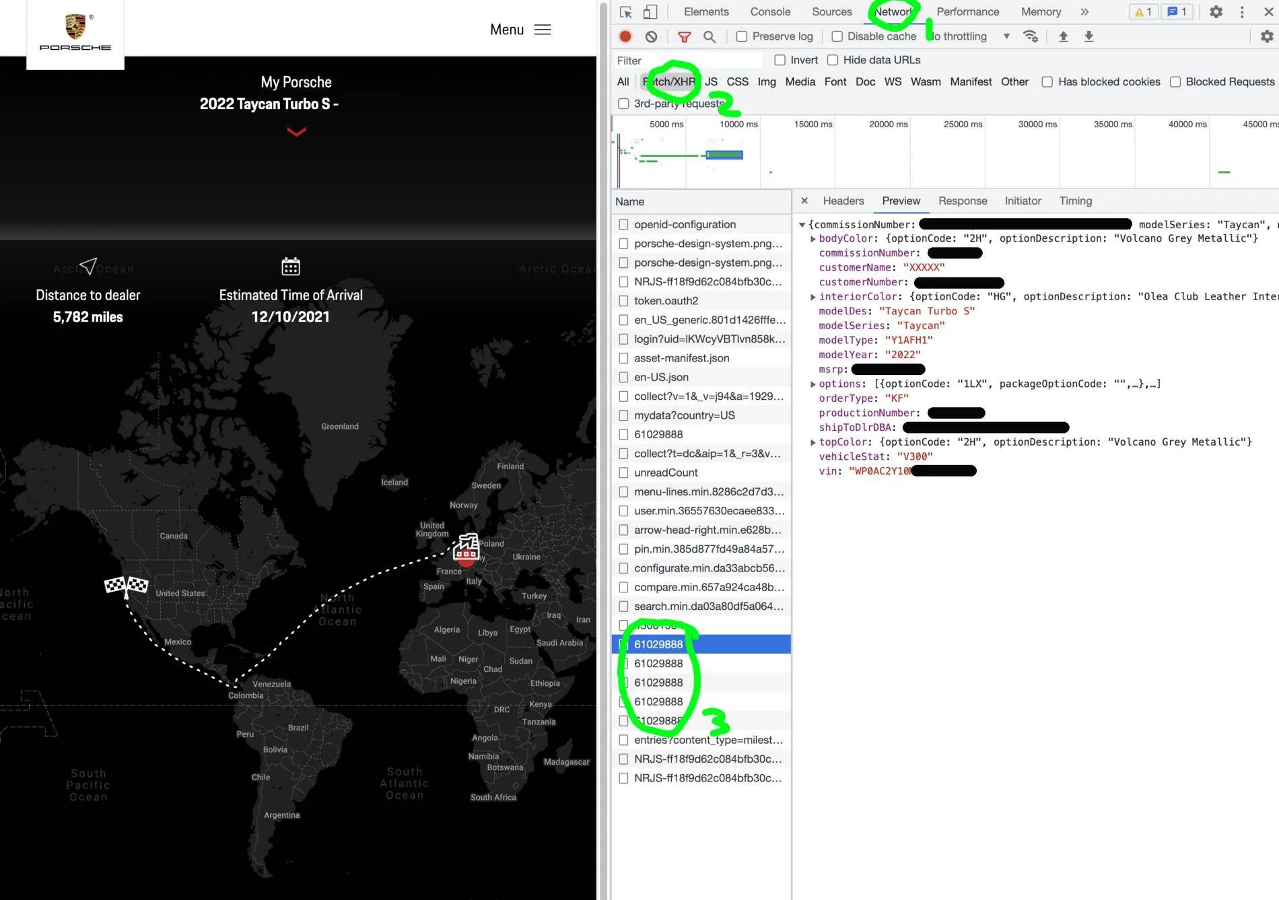
Task: Click the blue selection in timeline overview
Action: tap(724, 155)
